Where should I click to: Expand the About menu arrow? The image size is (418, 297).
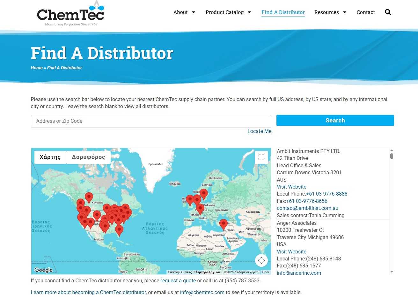coord(193,12)
